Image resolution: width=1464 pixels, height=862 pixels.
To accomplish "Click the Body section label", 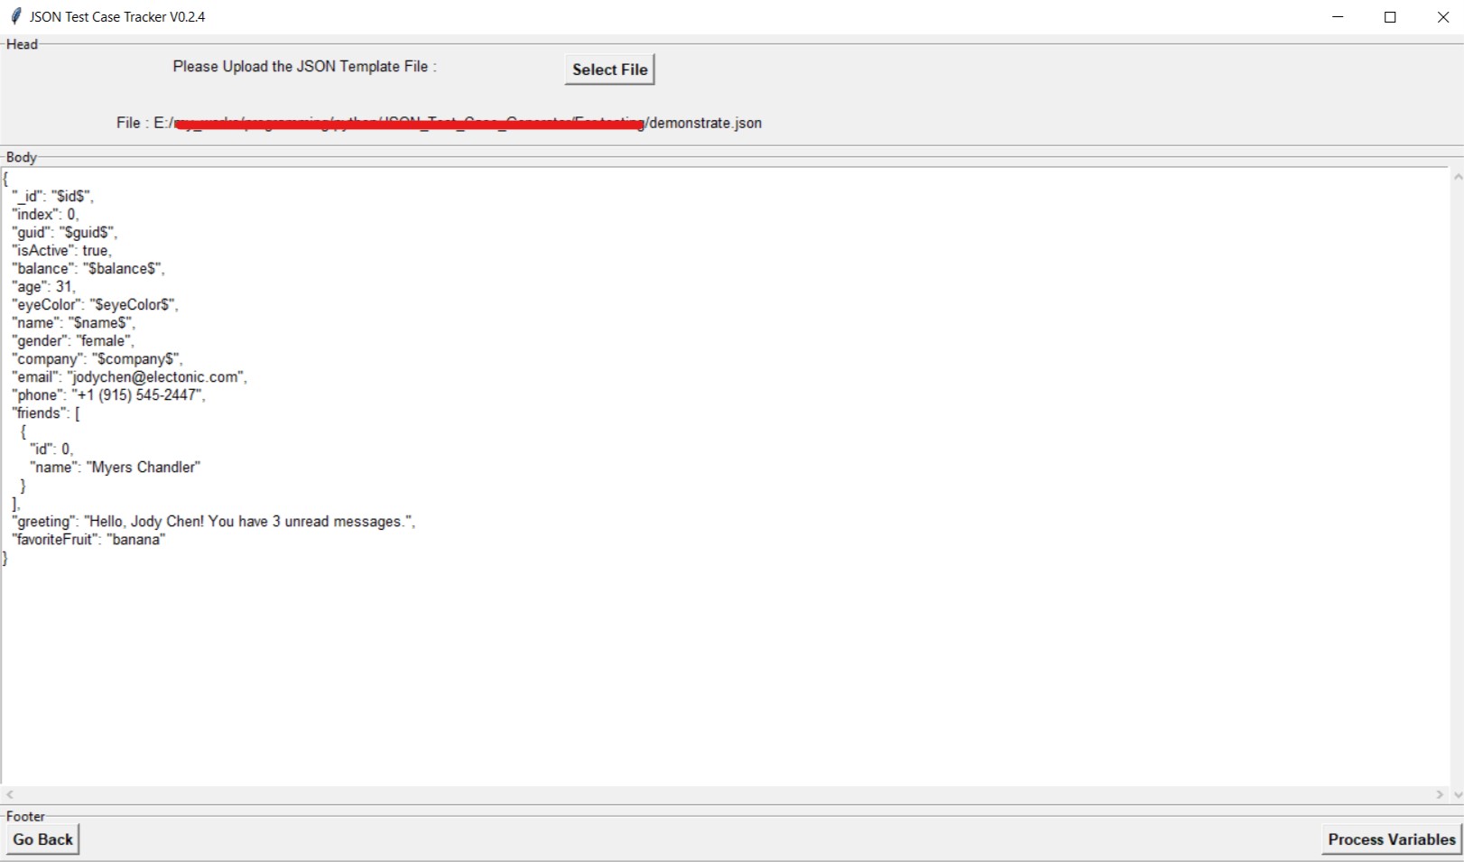I will tap(21, 157).
